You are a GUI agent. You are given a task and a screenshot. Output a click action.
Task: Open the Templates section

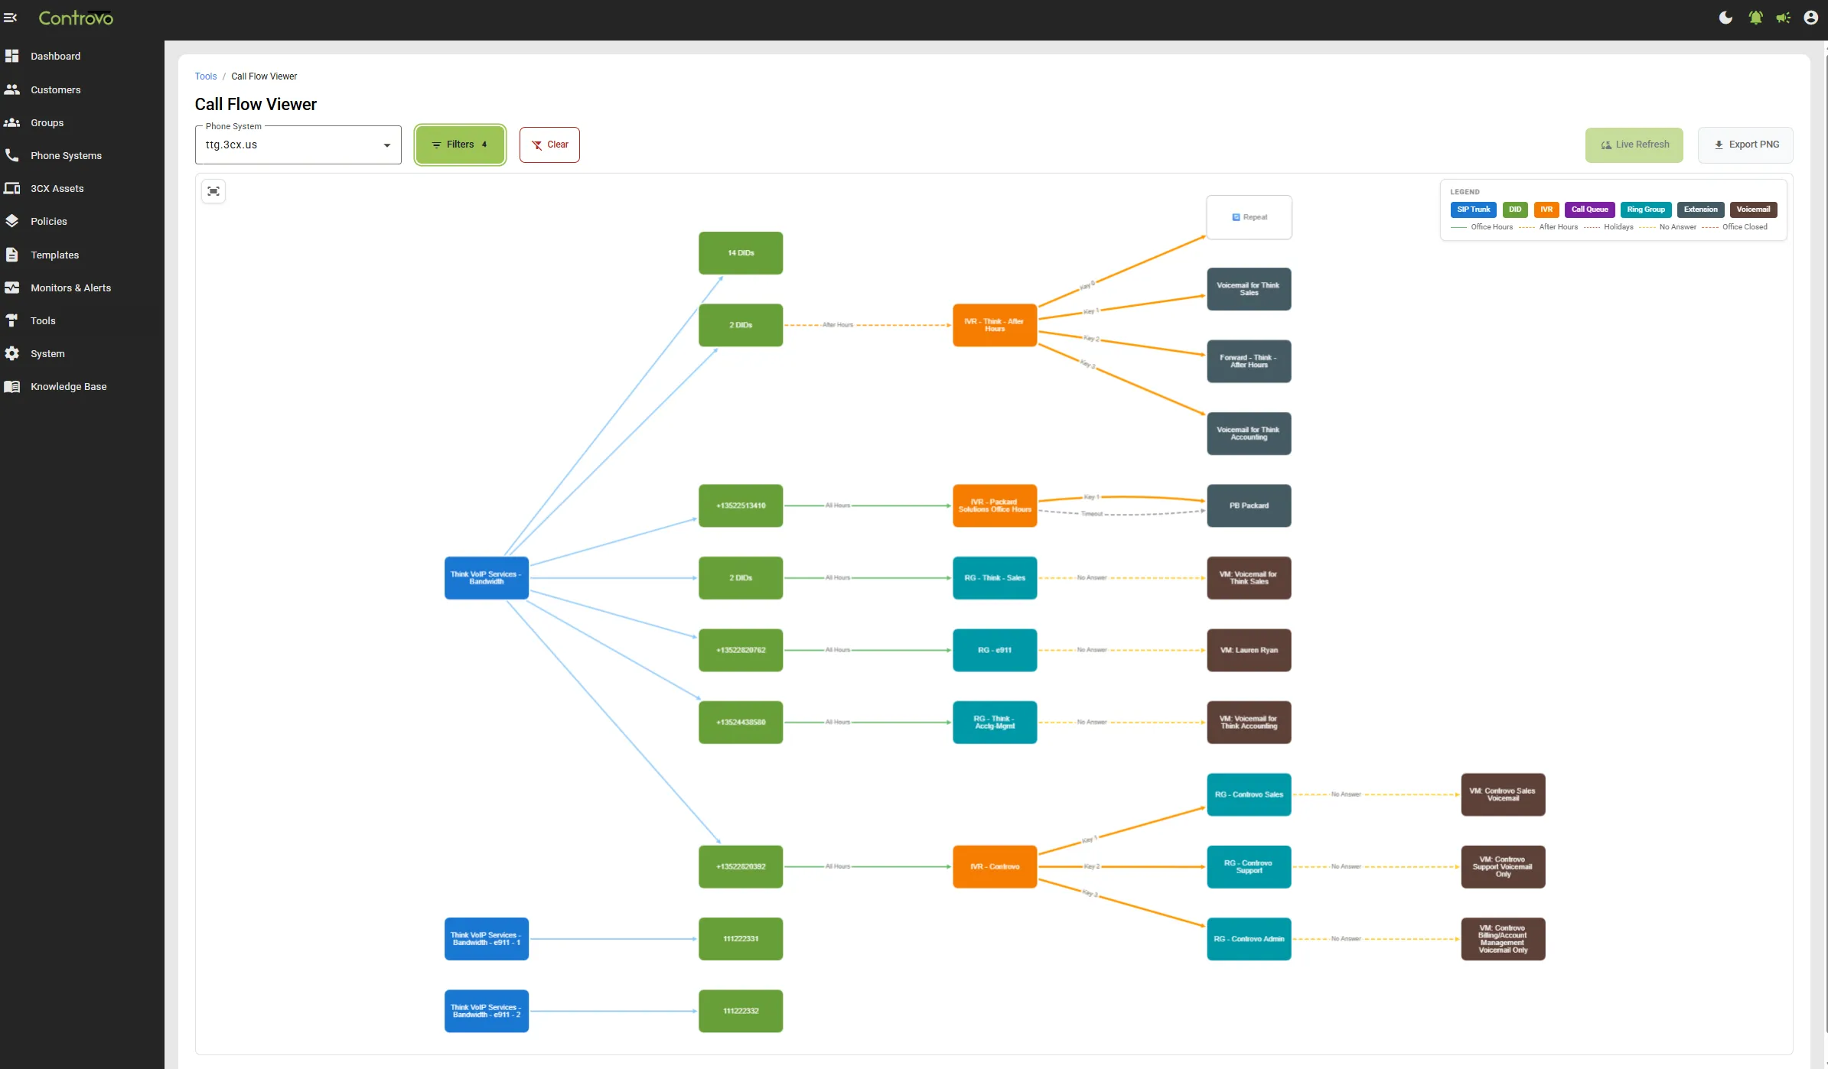point(54,255)
